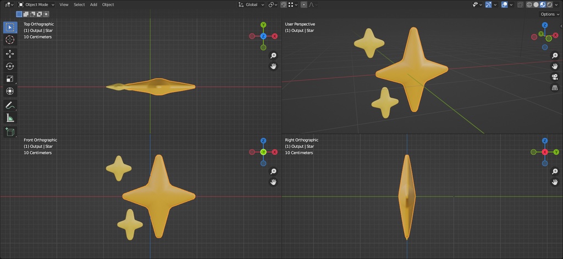Click pan hand icon in Right Orthographic view
Viewport: 563px width, 259px height.
tap(555, 182)
